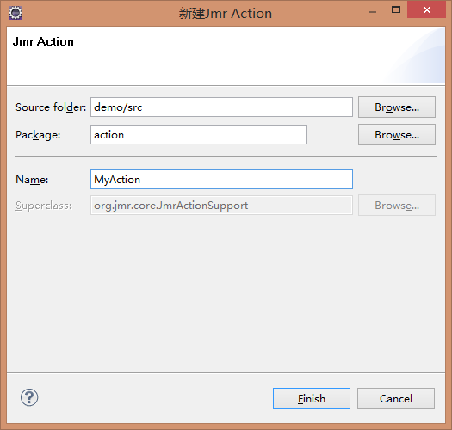Maximize the 新建Jmr Action dialog window

pos(396,9)
